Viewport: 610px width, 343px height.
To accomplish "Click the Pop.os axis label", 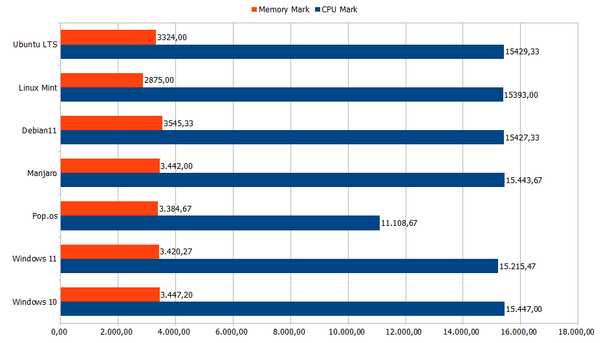I will pos(45,216).
